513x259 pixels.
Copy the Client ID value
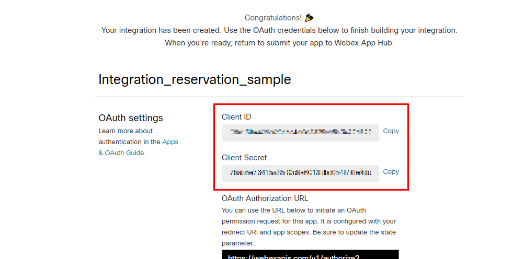(x=391, y=131)
